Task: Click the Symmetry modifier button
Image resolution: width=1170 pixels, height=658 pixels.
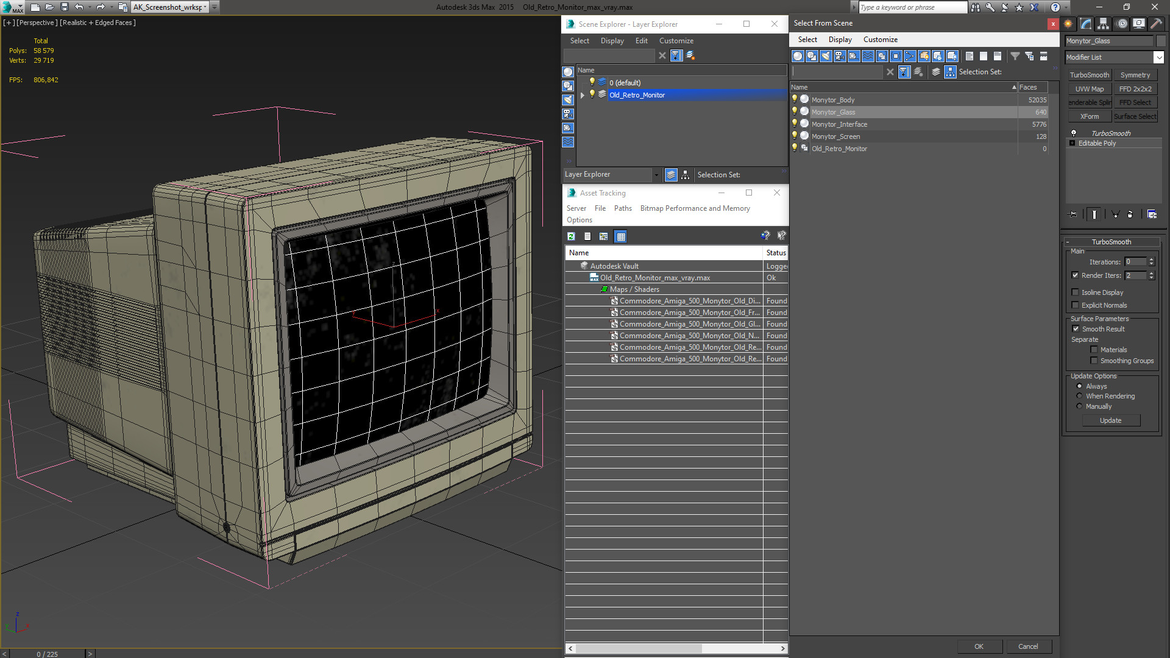Action: click(1135, 75)
